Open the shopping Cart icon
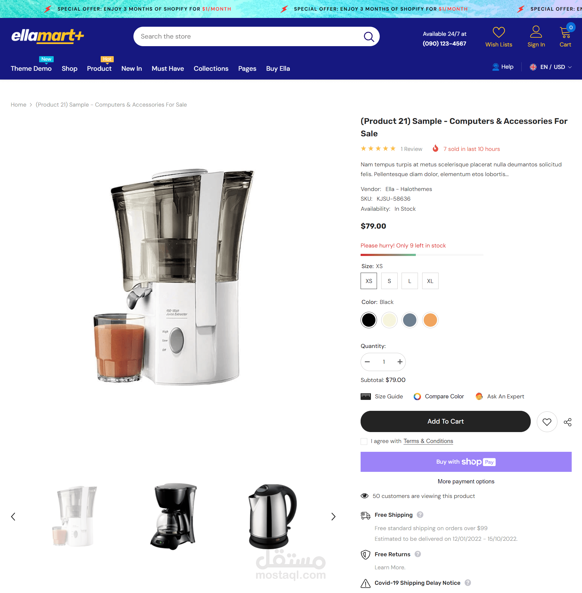Viewport: 582px width, 593px height. pyautogui.click(x=565, y=32)
